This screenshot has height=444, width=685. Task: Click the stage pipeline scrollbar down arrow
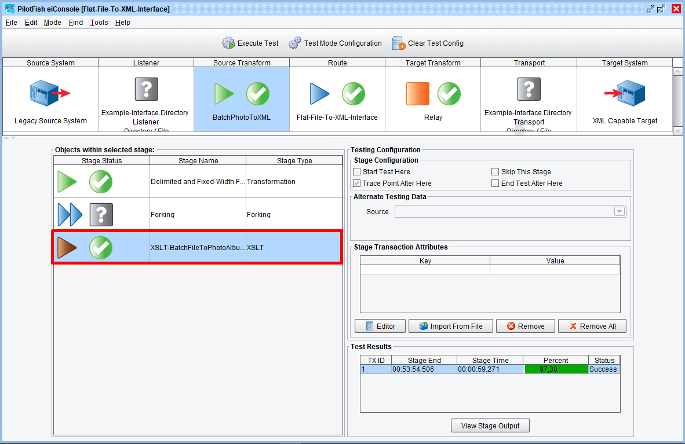tap(677, 130)
